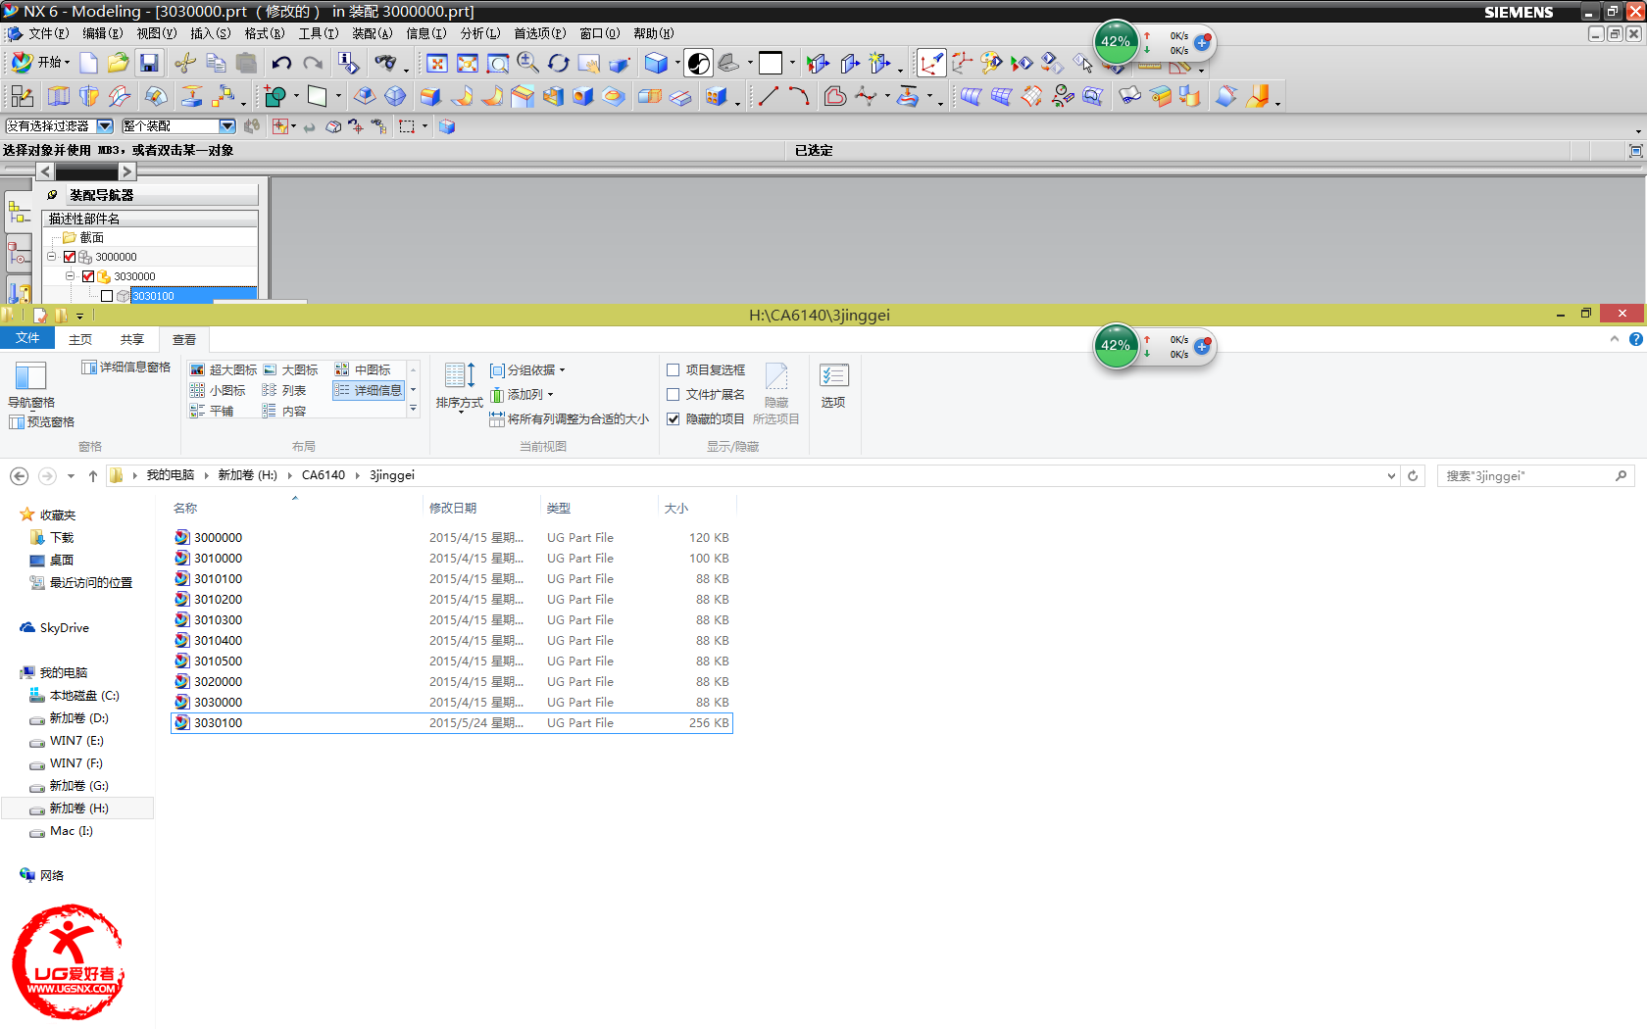Toggle the 3030000 component checkbox
The width and height of the screenshot is (1647, 1029).
point(88,276)
